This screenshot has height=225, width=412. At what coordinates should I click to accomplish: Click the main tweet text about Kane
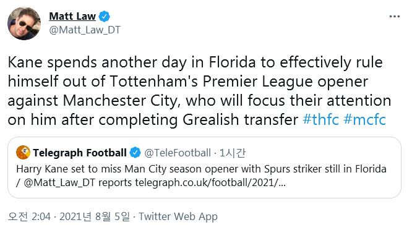(200, 91)
